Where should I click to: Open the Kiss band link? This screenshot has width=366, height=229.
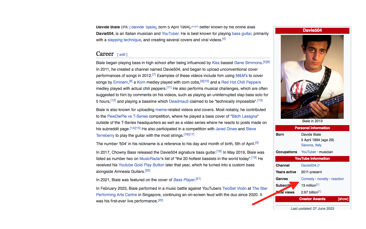216,63
